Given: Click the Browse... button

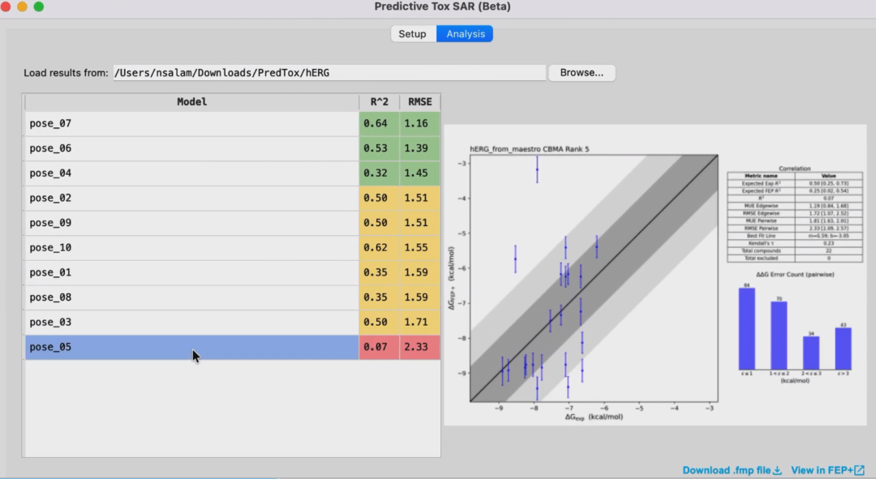Looking at the screenshot, I should point(582,73).
